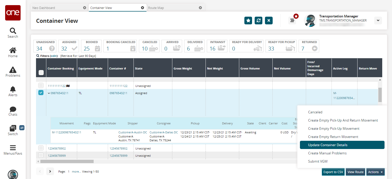Select the header select-all checkbox

point(41,73)
